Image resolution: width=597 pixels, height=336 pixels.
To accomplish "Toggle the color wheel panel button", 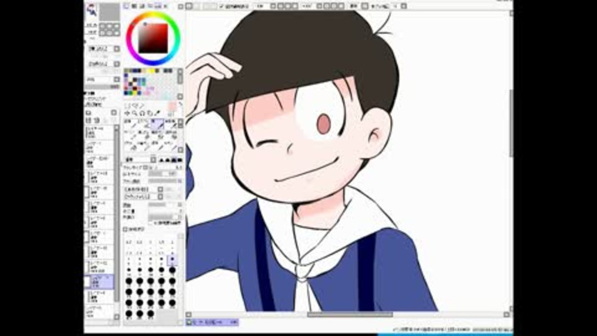I will 126,6.
